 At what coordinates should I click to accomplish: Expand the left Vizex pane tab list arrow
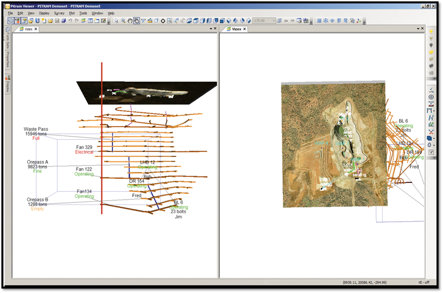[x=210, y=29]
